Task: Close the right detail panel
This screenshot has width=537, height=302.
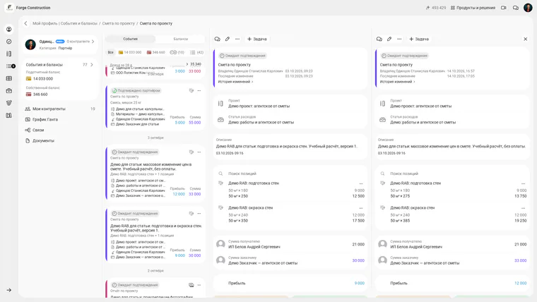Action: tap(526, 39)
